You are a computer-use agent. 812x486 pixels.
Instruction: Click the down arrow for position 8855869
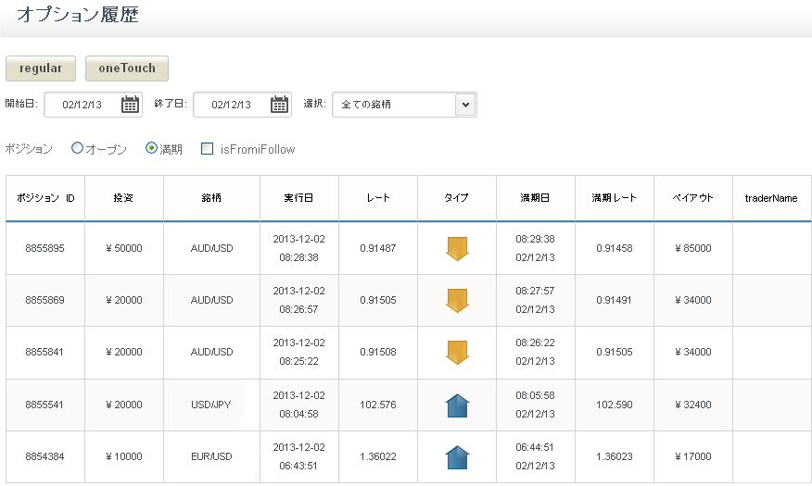[457, 300]
